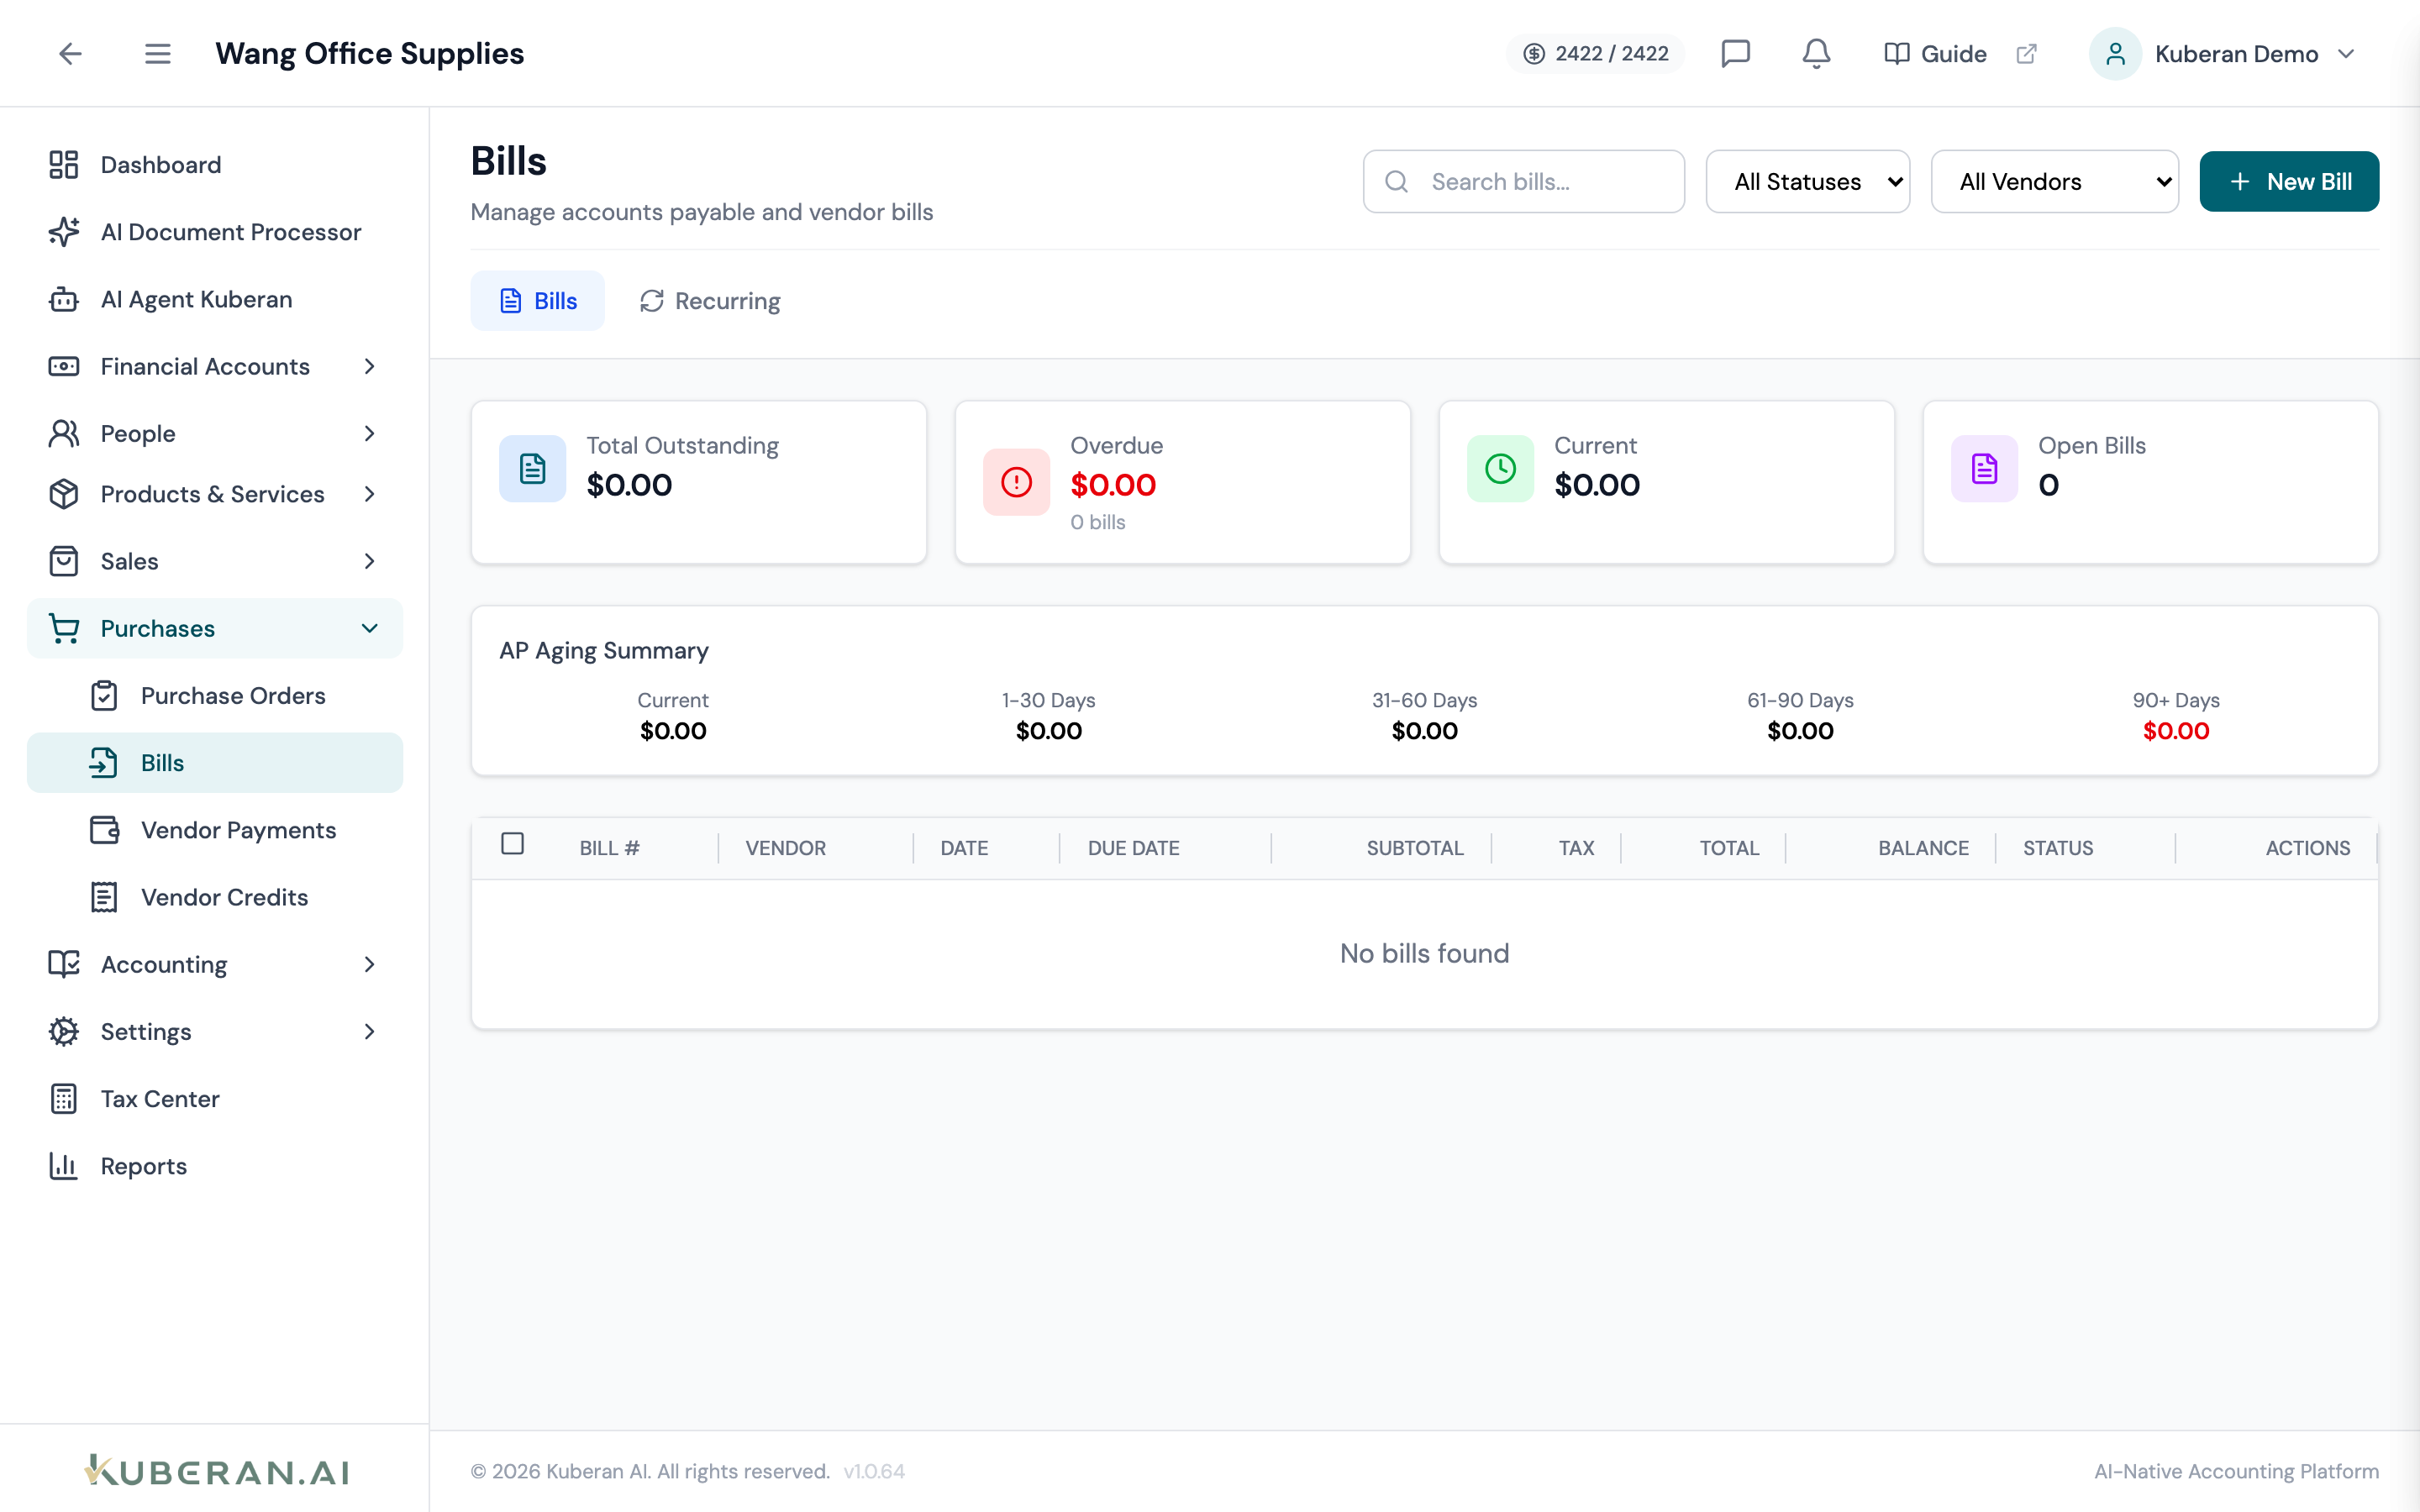Open the Kuberan Demo user menu chevron

coord(2346,54)
